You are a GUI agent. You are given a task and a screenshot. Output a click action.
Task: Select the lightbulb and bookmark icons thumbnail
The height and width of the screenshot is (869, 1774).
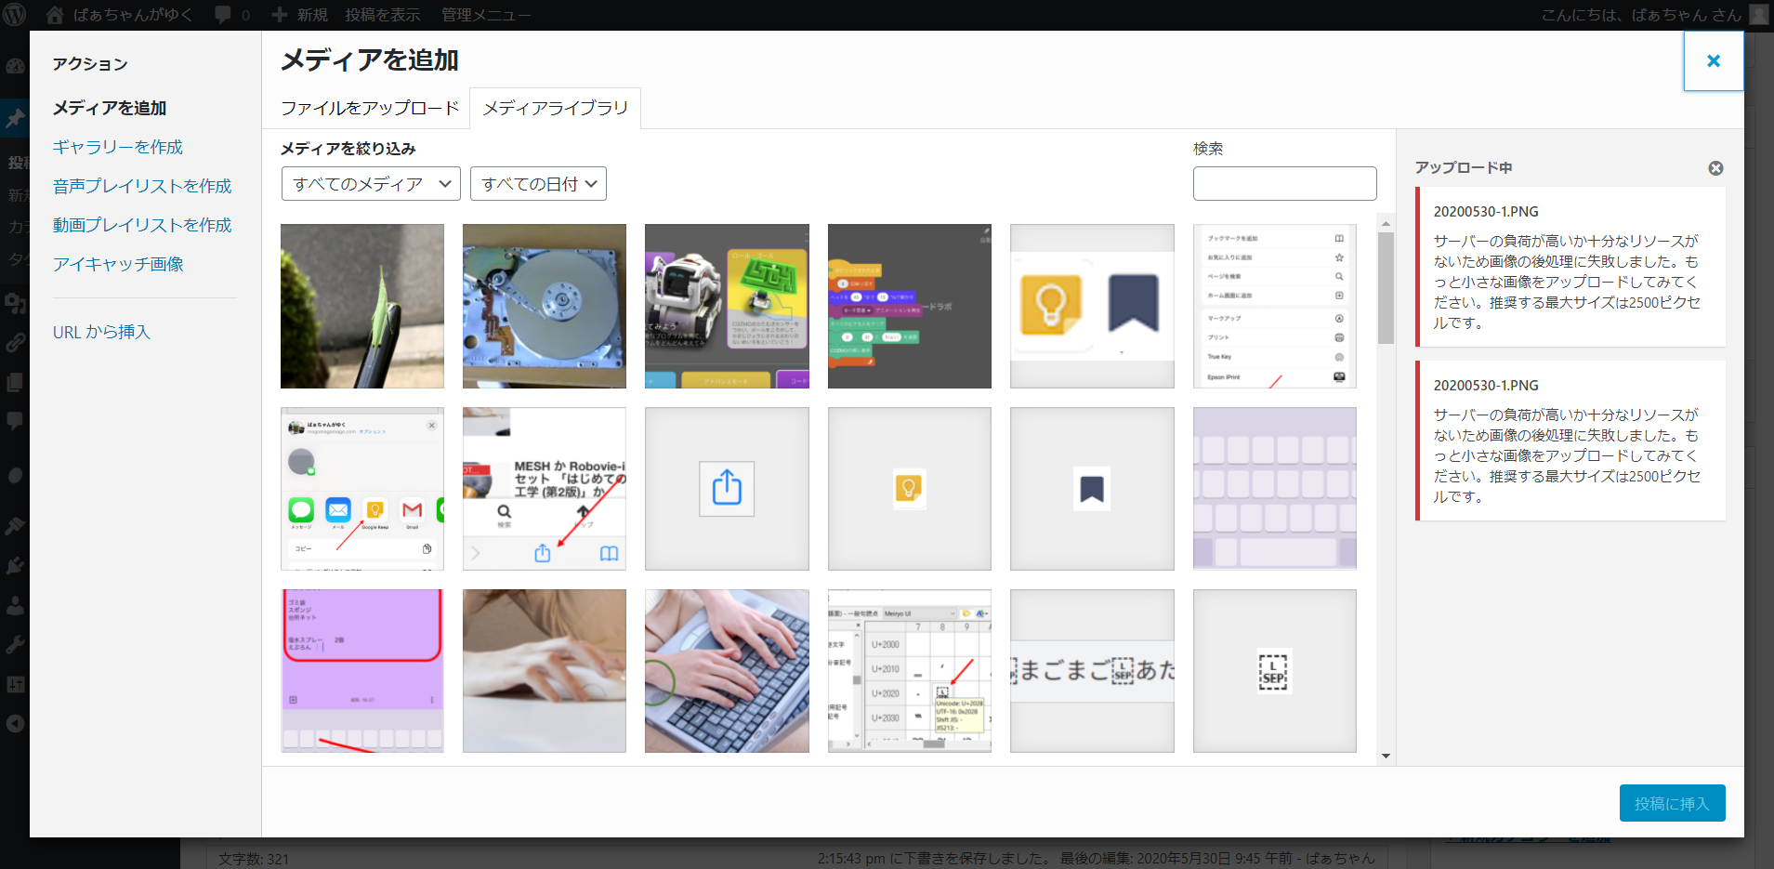click(x=1092, y=306)
